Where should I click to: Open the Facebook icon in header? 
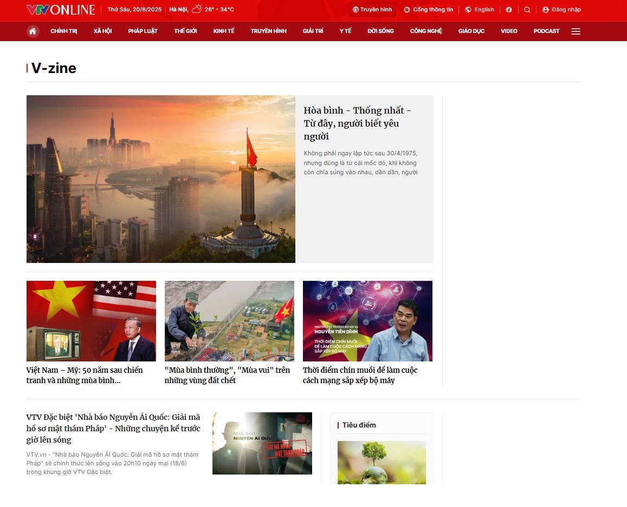click(509, 10)
